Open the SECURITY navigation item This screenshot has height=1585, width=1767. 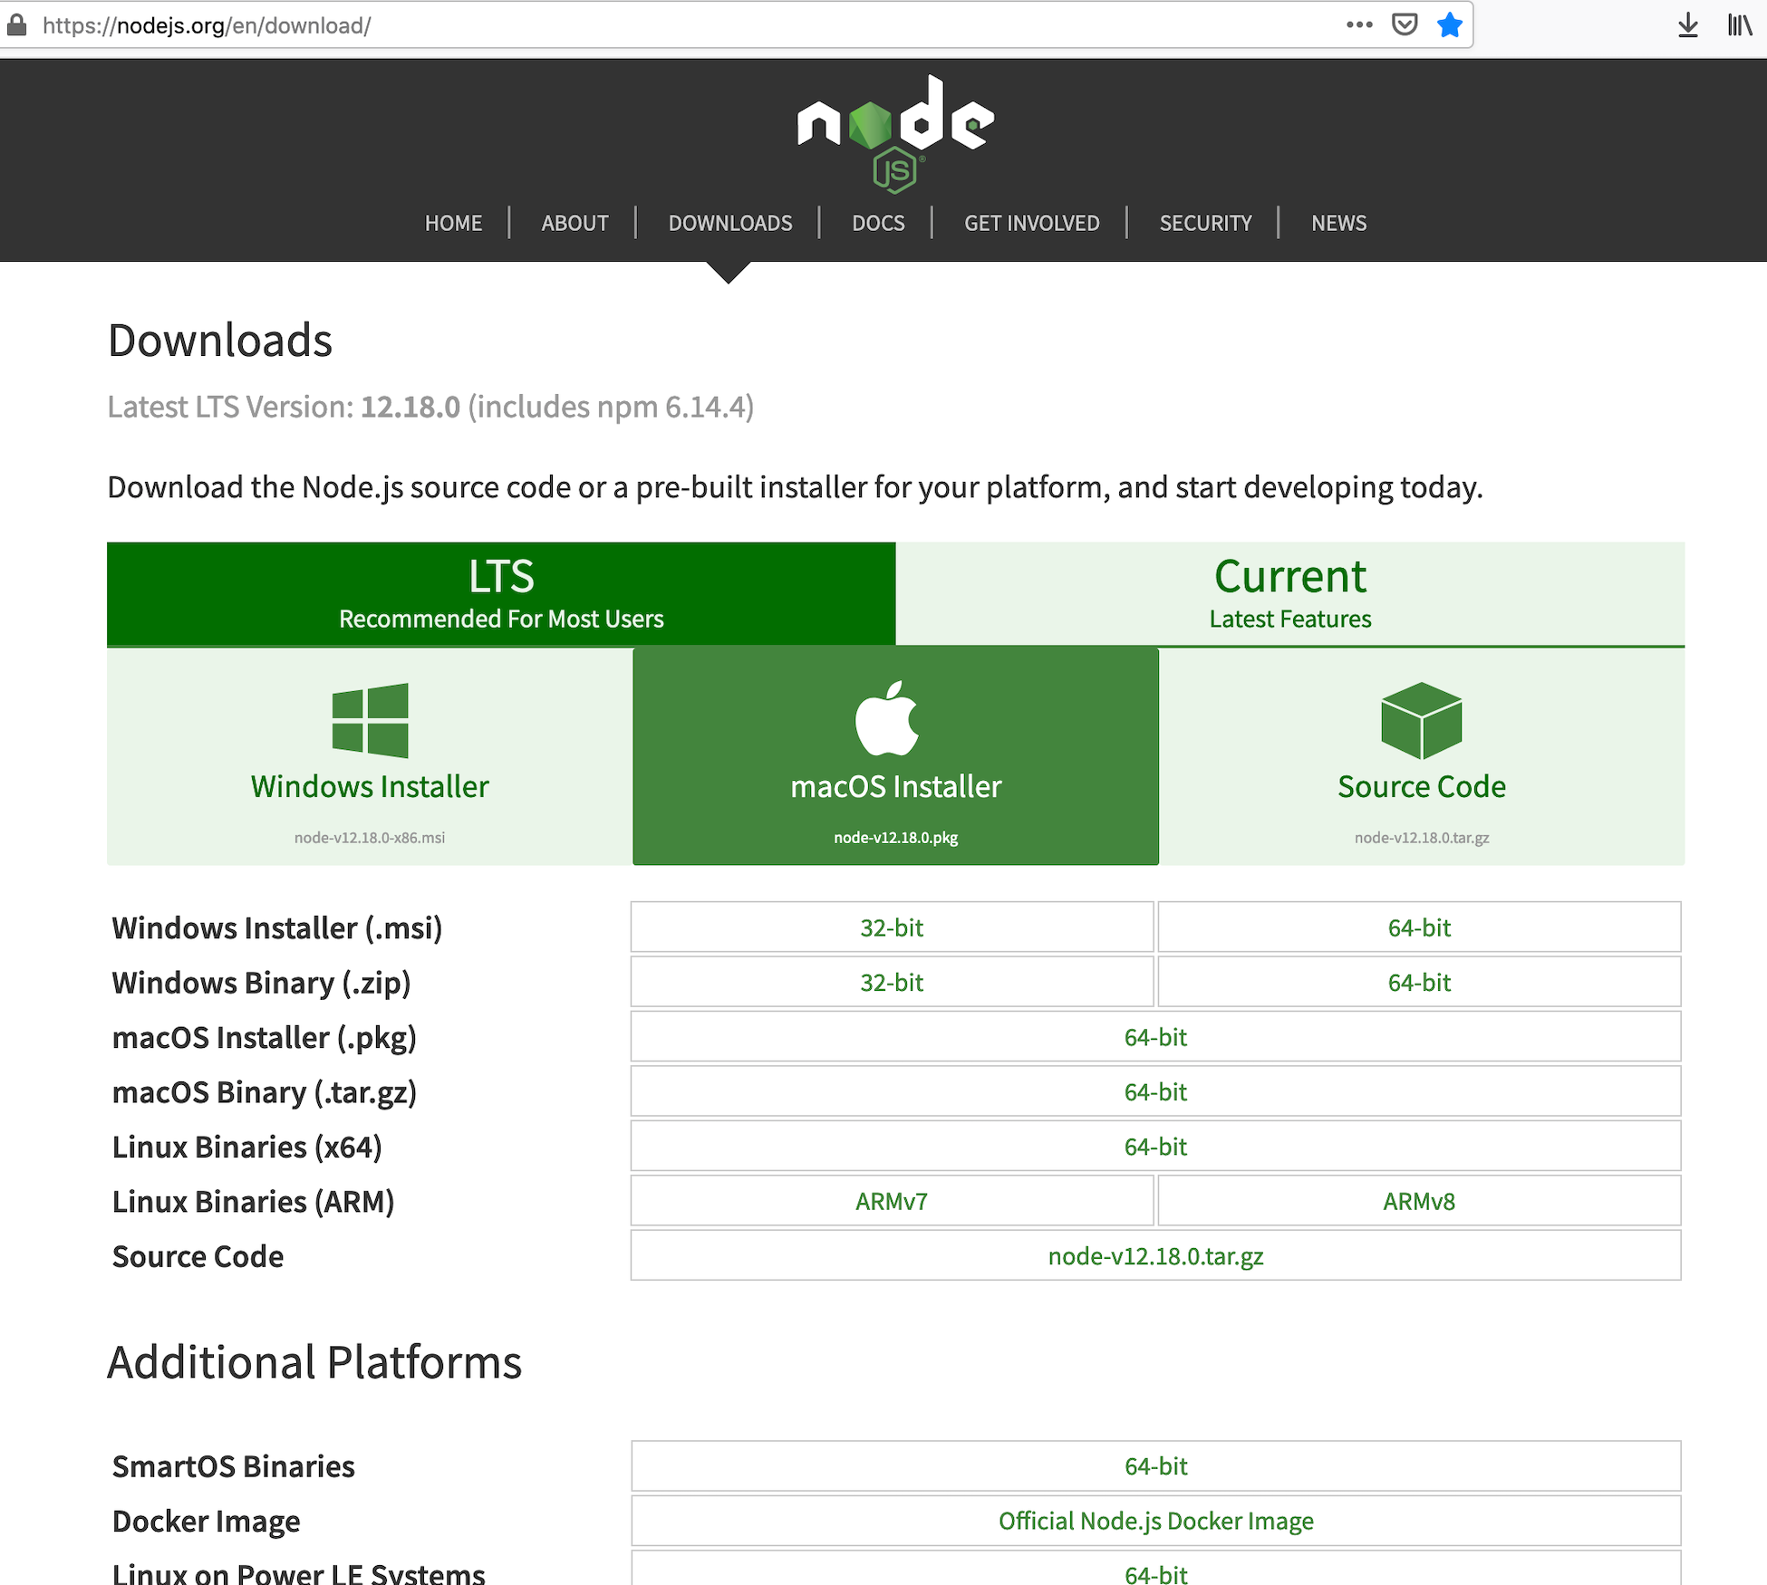pos(1205,223)
